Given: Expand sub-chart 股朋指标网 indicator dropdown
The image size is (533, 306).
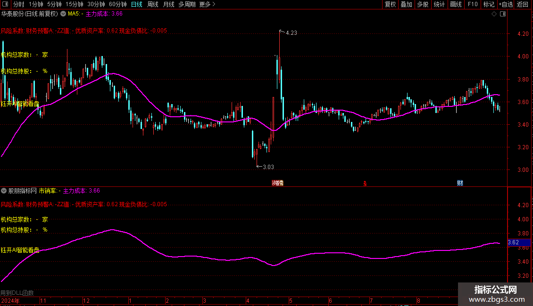Looking at the screenshot, I should click(4, 191).
